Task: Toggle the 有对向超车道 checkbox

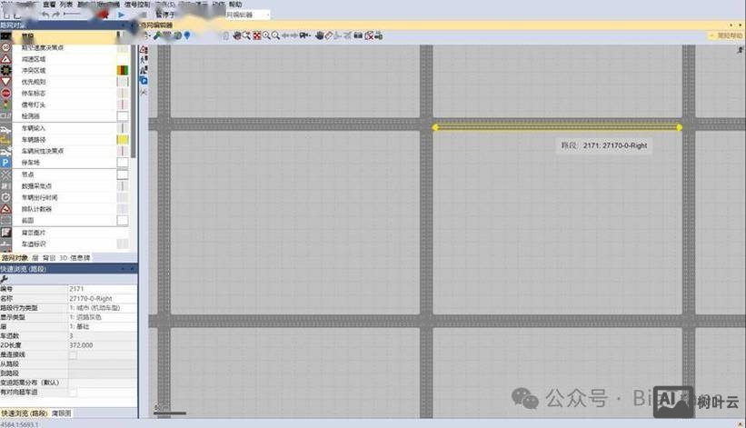Action: (x=73, y=393)
